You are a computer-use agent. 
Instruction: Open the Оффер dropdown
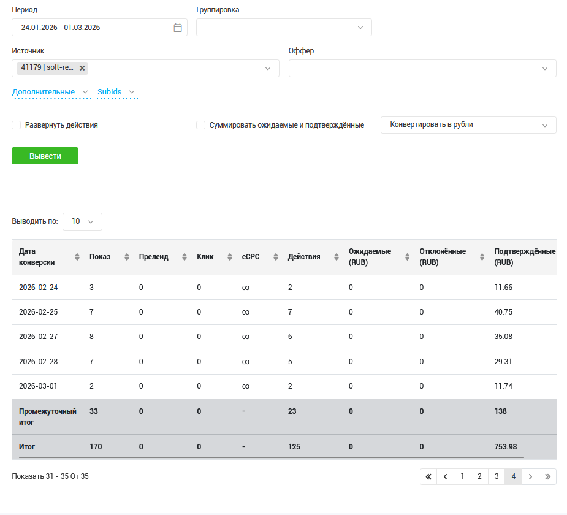(422, 68)
